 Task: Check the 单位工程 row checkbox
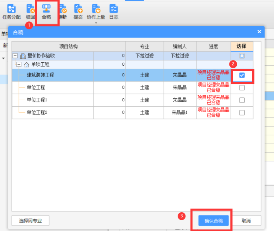tap(242, 88)
